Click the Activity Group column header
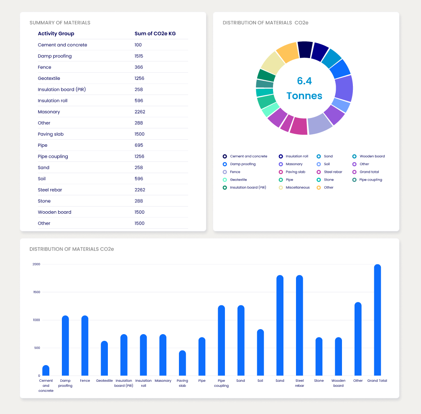421x414 pixels. point(56,33)
